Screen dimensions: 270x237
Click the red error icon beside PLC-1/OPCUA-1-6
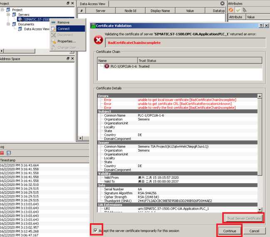pos(107,66)
